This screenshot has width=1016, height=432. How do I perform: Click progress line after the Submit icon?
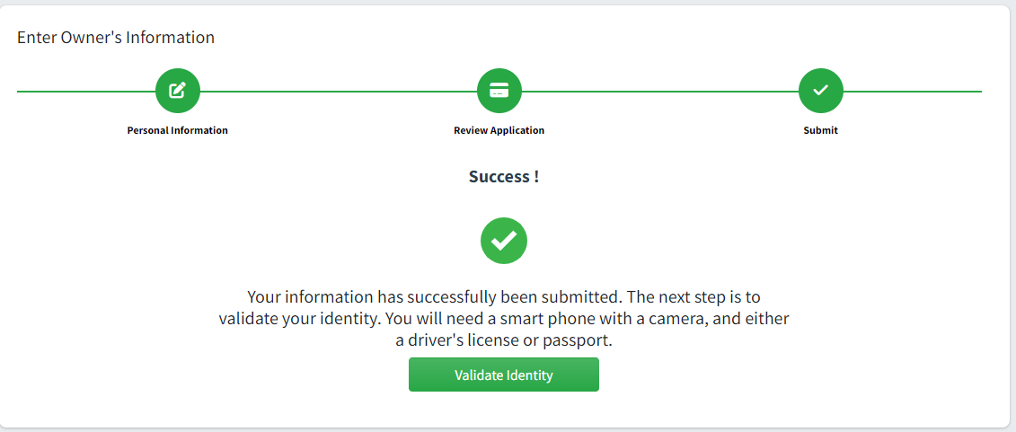click(x=913, y=92)
